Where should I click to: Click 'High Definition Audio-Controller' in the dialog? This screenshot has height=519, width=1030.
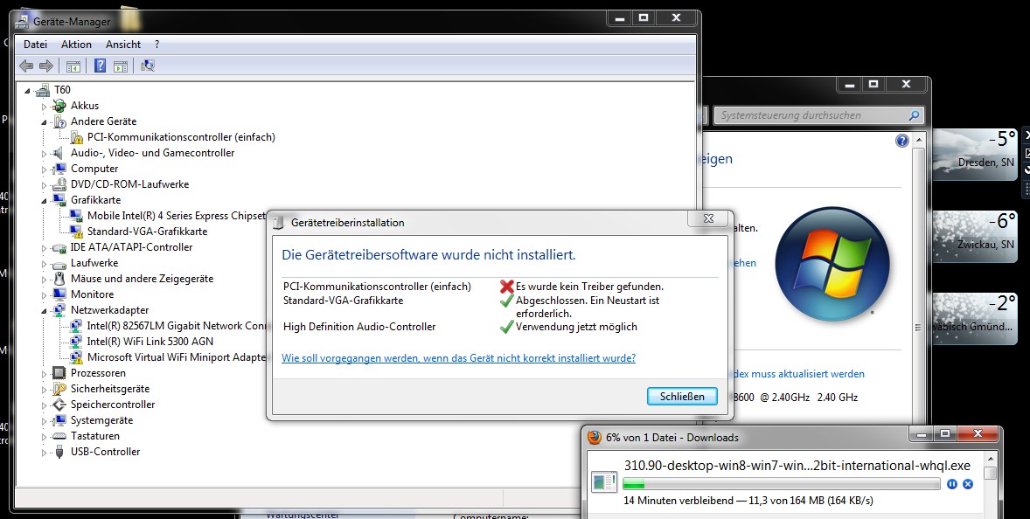[x=359, y=327]
